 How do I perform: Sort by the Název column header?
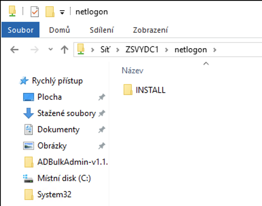[132, 70]
